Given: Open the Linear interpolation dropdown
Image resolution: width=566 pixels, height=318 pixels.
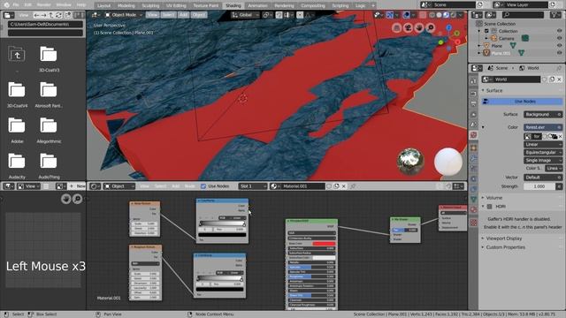Looking at the screenshot, I should (x=542, y=144).
